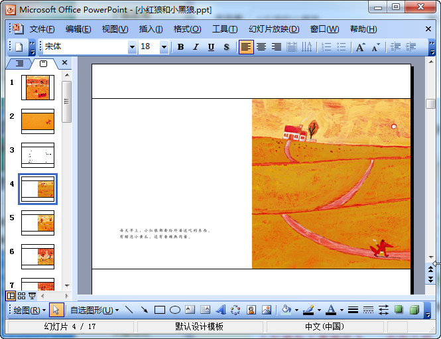This screenshot has height=339, width=441.
Task: Expand formatting toolbar options
Action: point(432,47)
